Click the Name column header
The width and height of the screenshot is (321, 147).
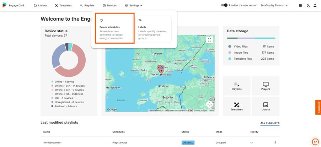(x=47, y=132)
